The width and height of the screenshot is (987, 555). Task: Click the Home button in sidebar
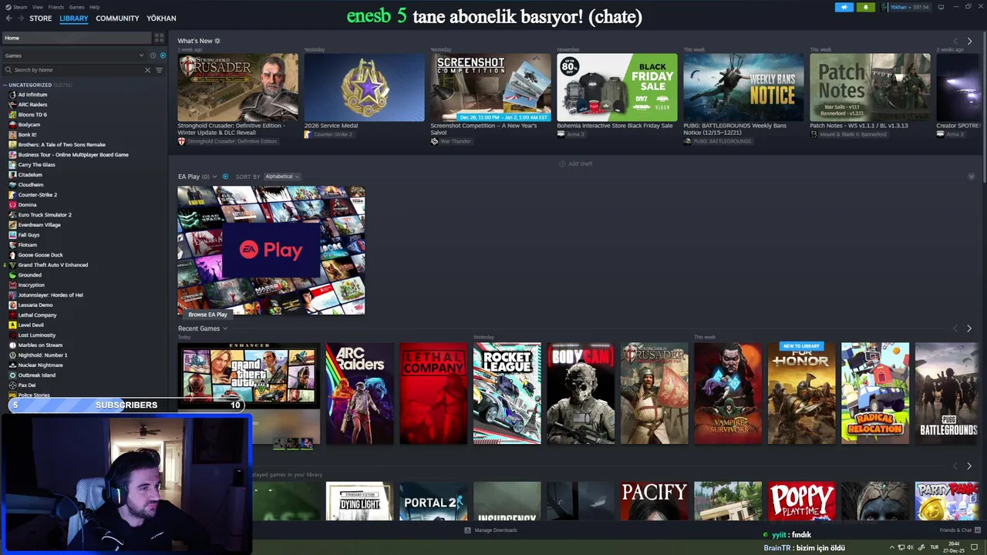77,38
